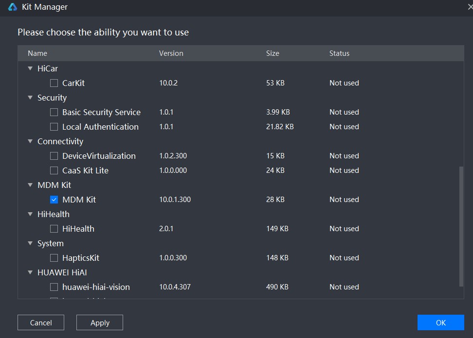Click the Size column header
473x338 pixels.
pos(273,53)
